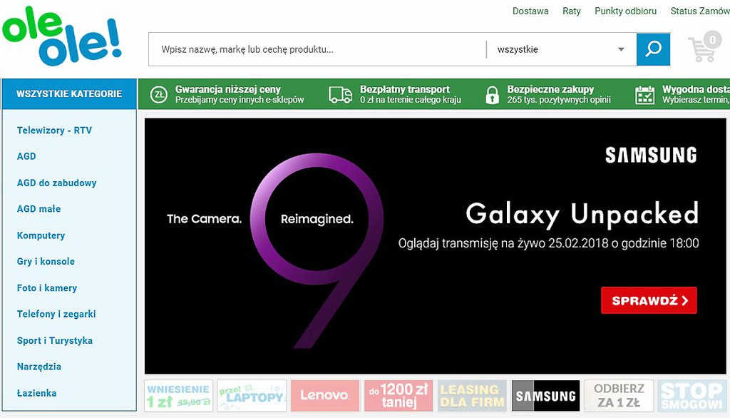Screen dimensions: 730x418
Task: Select Telewizory - RTV category
Action: pyautogui.click(x=54, y=131)
